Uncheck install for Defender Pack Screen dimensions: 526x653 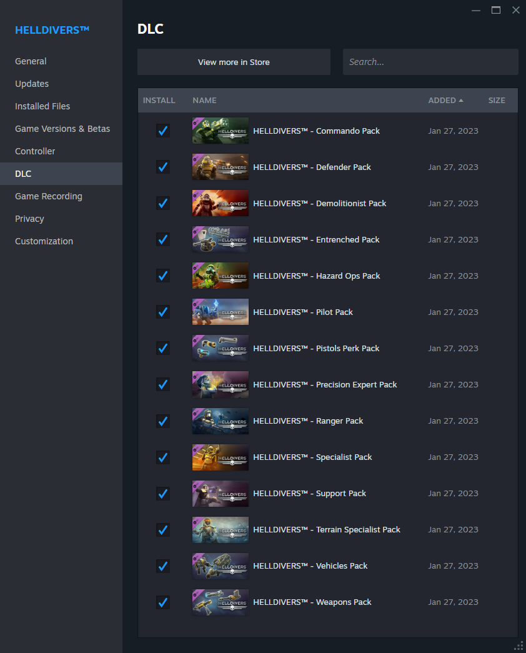pyautogui.click(x=163, y=167)
